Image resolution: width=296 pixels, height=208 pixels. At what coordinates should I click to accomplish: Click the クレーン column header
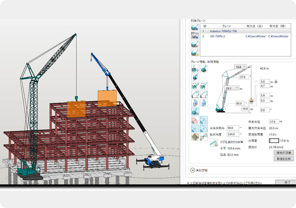(226, 26)
